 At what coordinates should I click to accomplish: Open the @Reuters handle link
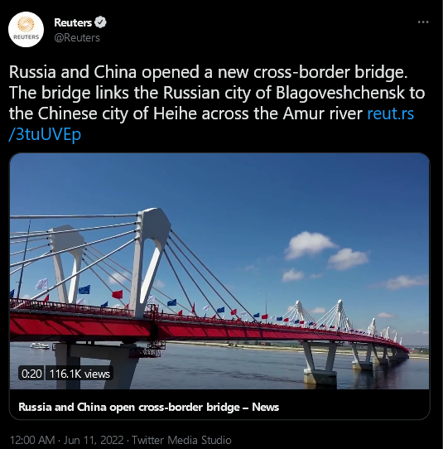[x=77, y=38]
